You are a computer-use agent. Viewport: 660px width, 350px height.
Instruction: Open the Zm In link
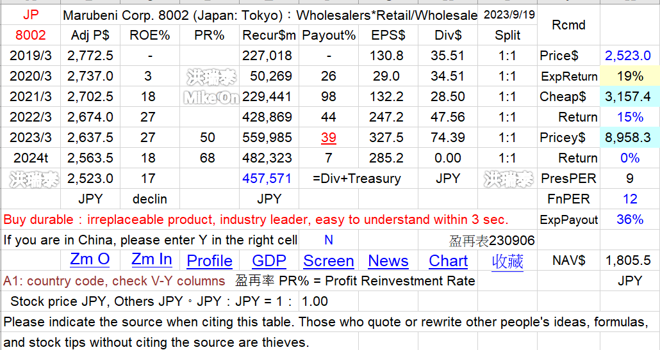[151, 260]
